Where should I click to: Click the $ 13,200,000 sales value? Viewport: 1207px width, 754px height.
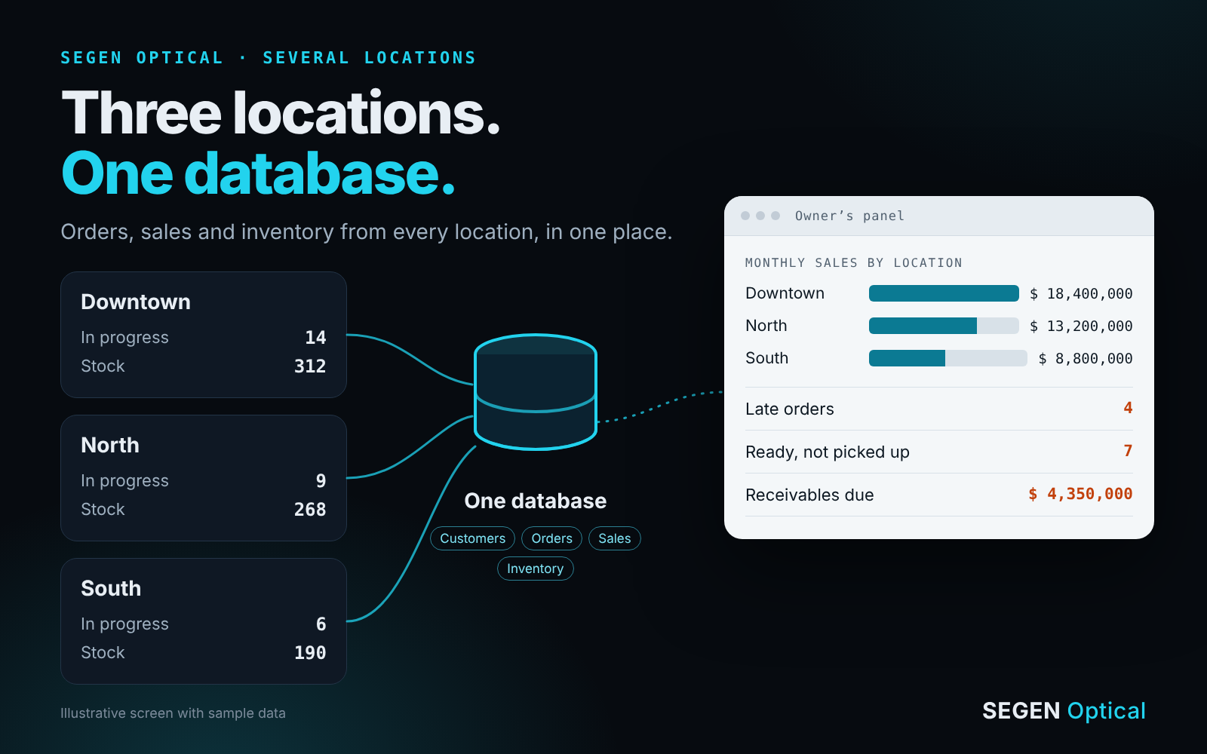click(1081, 326)
